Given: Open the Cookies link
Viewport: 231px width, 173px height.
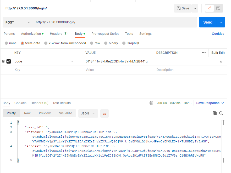Looking at the screenshot, I should coord(218,34).
